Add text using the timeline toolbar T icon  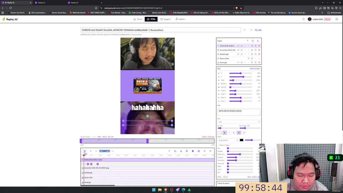coord(169,151)
